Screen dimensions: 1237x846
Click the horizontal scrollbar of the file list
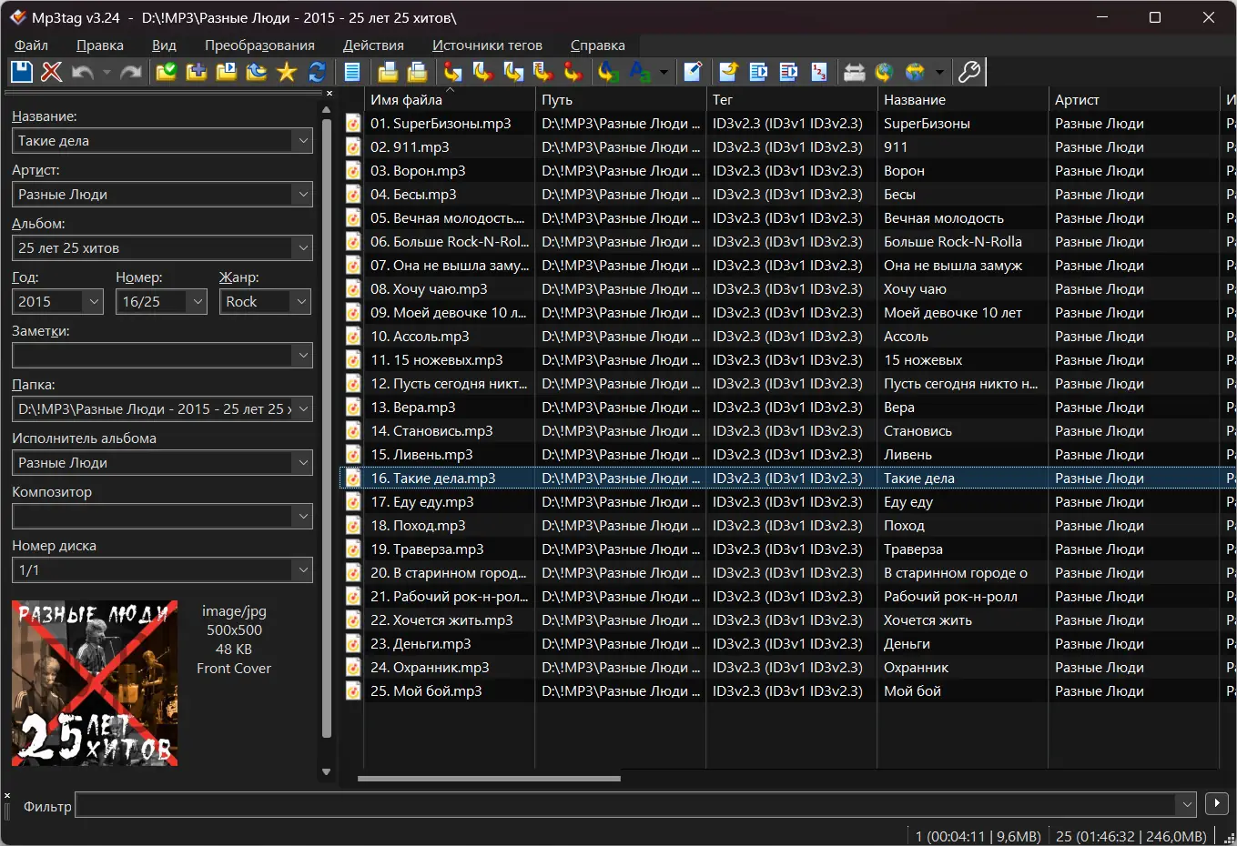point(489,779)
